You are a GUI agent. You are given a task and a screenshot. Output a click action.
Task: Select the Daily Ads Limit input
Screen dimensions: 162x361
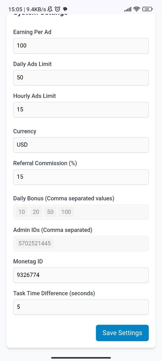point(81,78)
